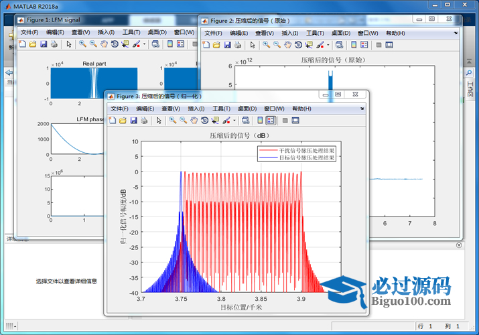Pan hand tool in Figure 1 toolbar

tap(104, 44)
